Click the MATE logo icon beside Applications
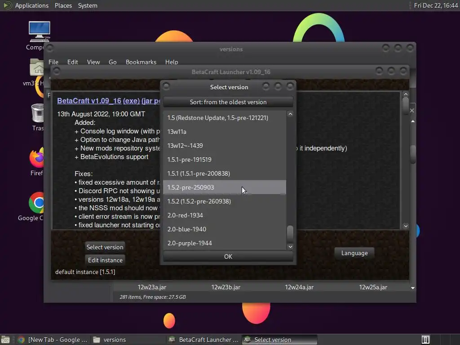 [x=7, y=5]
